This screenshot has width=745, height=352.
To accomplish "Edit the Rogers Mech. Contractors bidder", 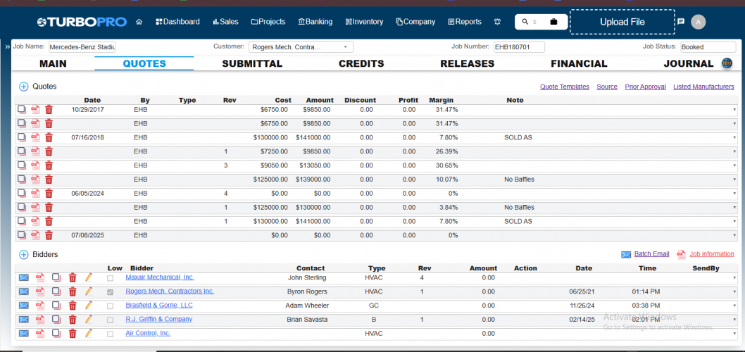I will point(89,291).
